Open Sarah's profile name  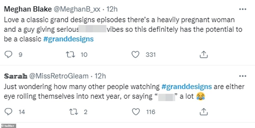(16, 76)
